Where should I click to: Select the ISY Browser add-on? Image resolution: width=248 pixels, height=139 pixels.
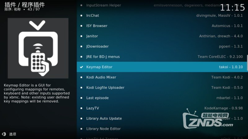[x=162, y=26]
